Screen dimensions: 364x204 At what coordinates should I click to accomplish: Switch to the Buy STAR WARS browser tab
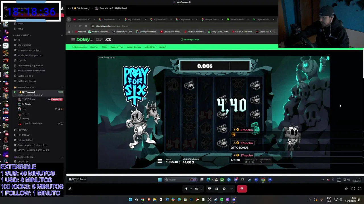[135, 20]
